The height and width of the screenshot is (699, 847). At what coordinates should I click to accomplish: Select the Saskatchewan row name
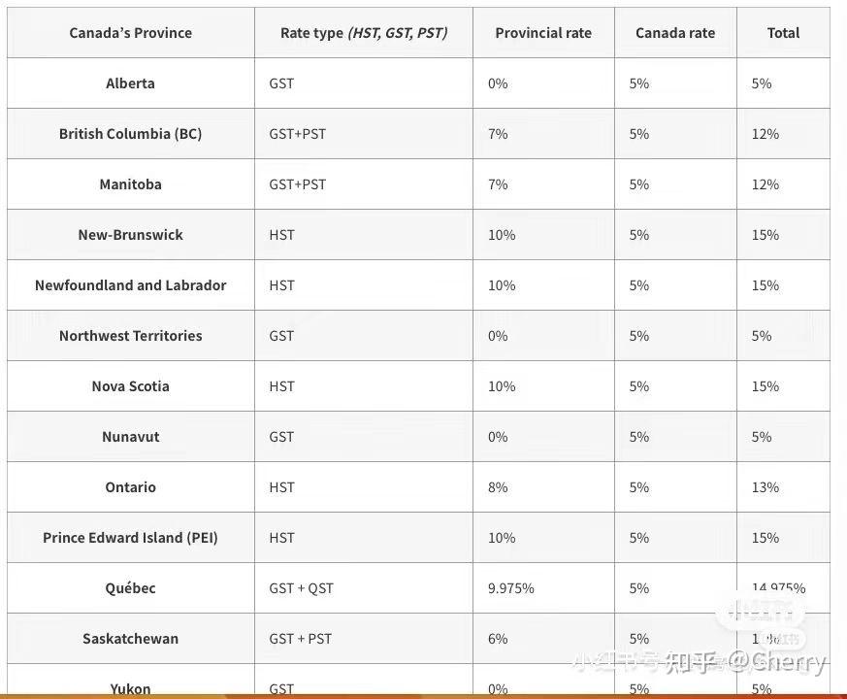pos(130,639)
